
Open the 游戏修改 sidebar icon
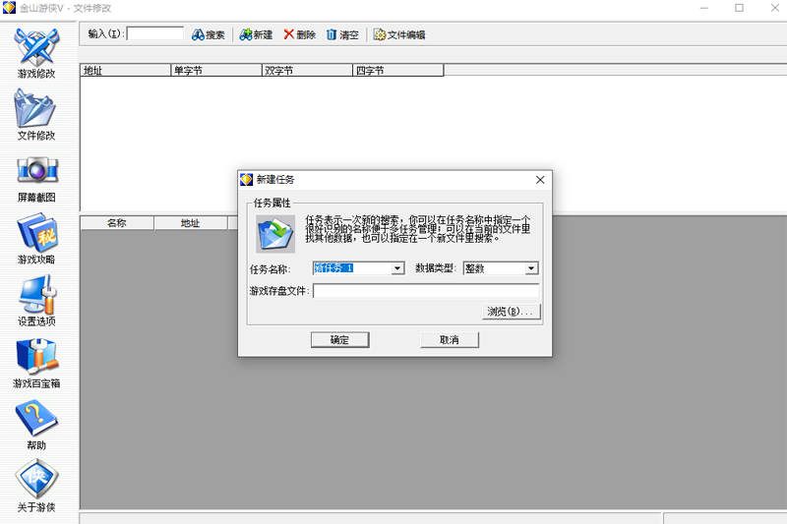[36, 48]
